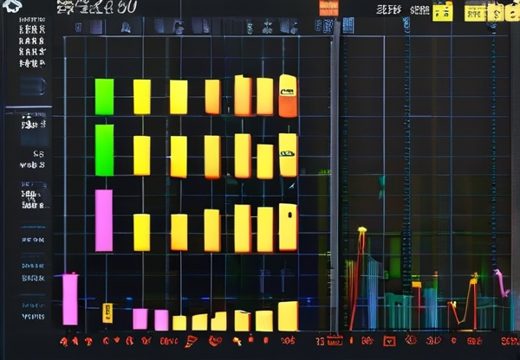Image resolution: width=520 pixels, height=360 pixels.
Task: Click the tall yellow peak in the right chart
Action: pos(361,231)
